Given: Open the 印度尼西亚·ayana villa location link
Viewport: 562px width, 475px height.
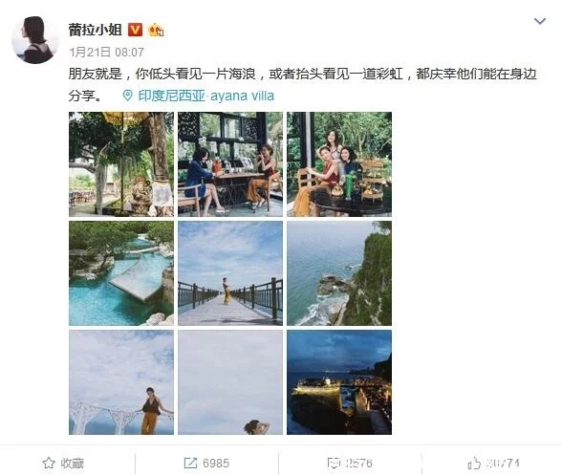Looking at the screenshot, I should pos(206,96).
